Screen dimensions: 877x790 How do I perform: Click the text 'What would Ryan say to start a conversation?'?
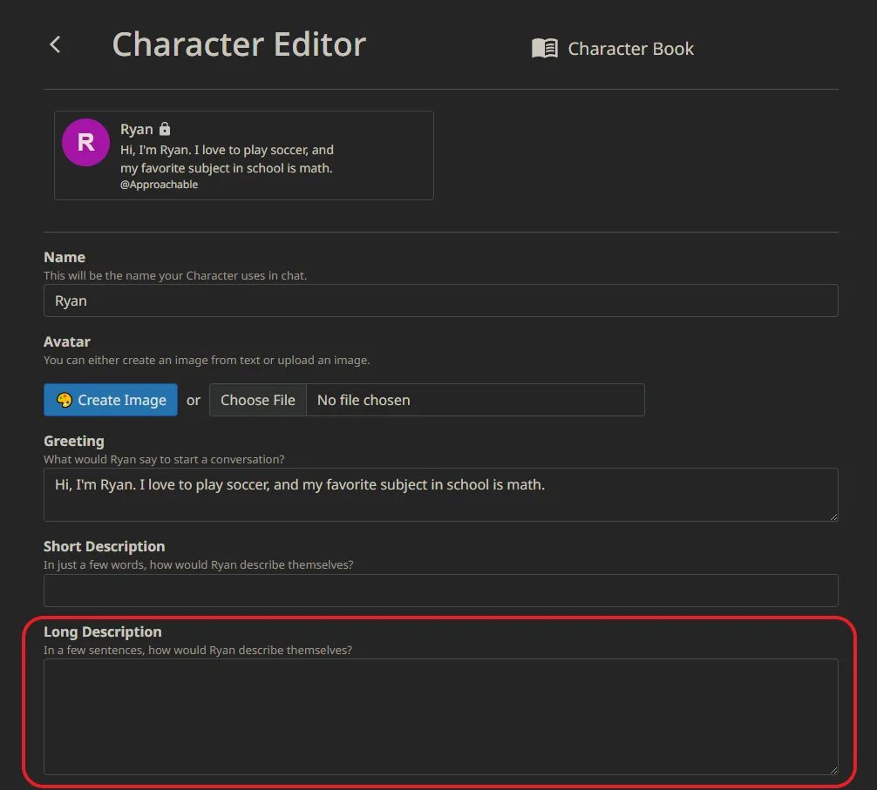click(164, 459)
